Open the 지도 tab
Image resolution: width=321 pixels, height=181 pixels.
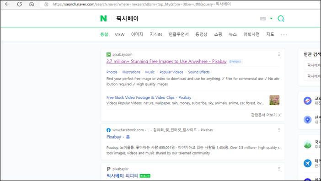tap(270, 34)
